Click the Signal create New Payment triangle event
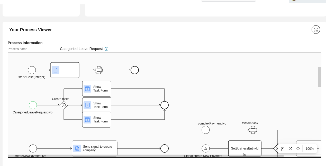326x166 pixels. pyautogui.click(x=206, y=148)
